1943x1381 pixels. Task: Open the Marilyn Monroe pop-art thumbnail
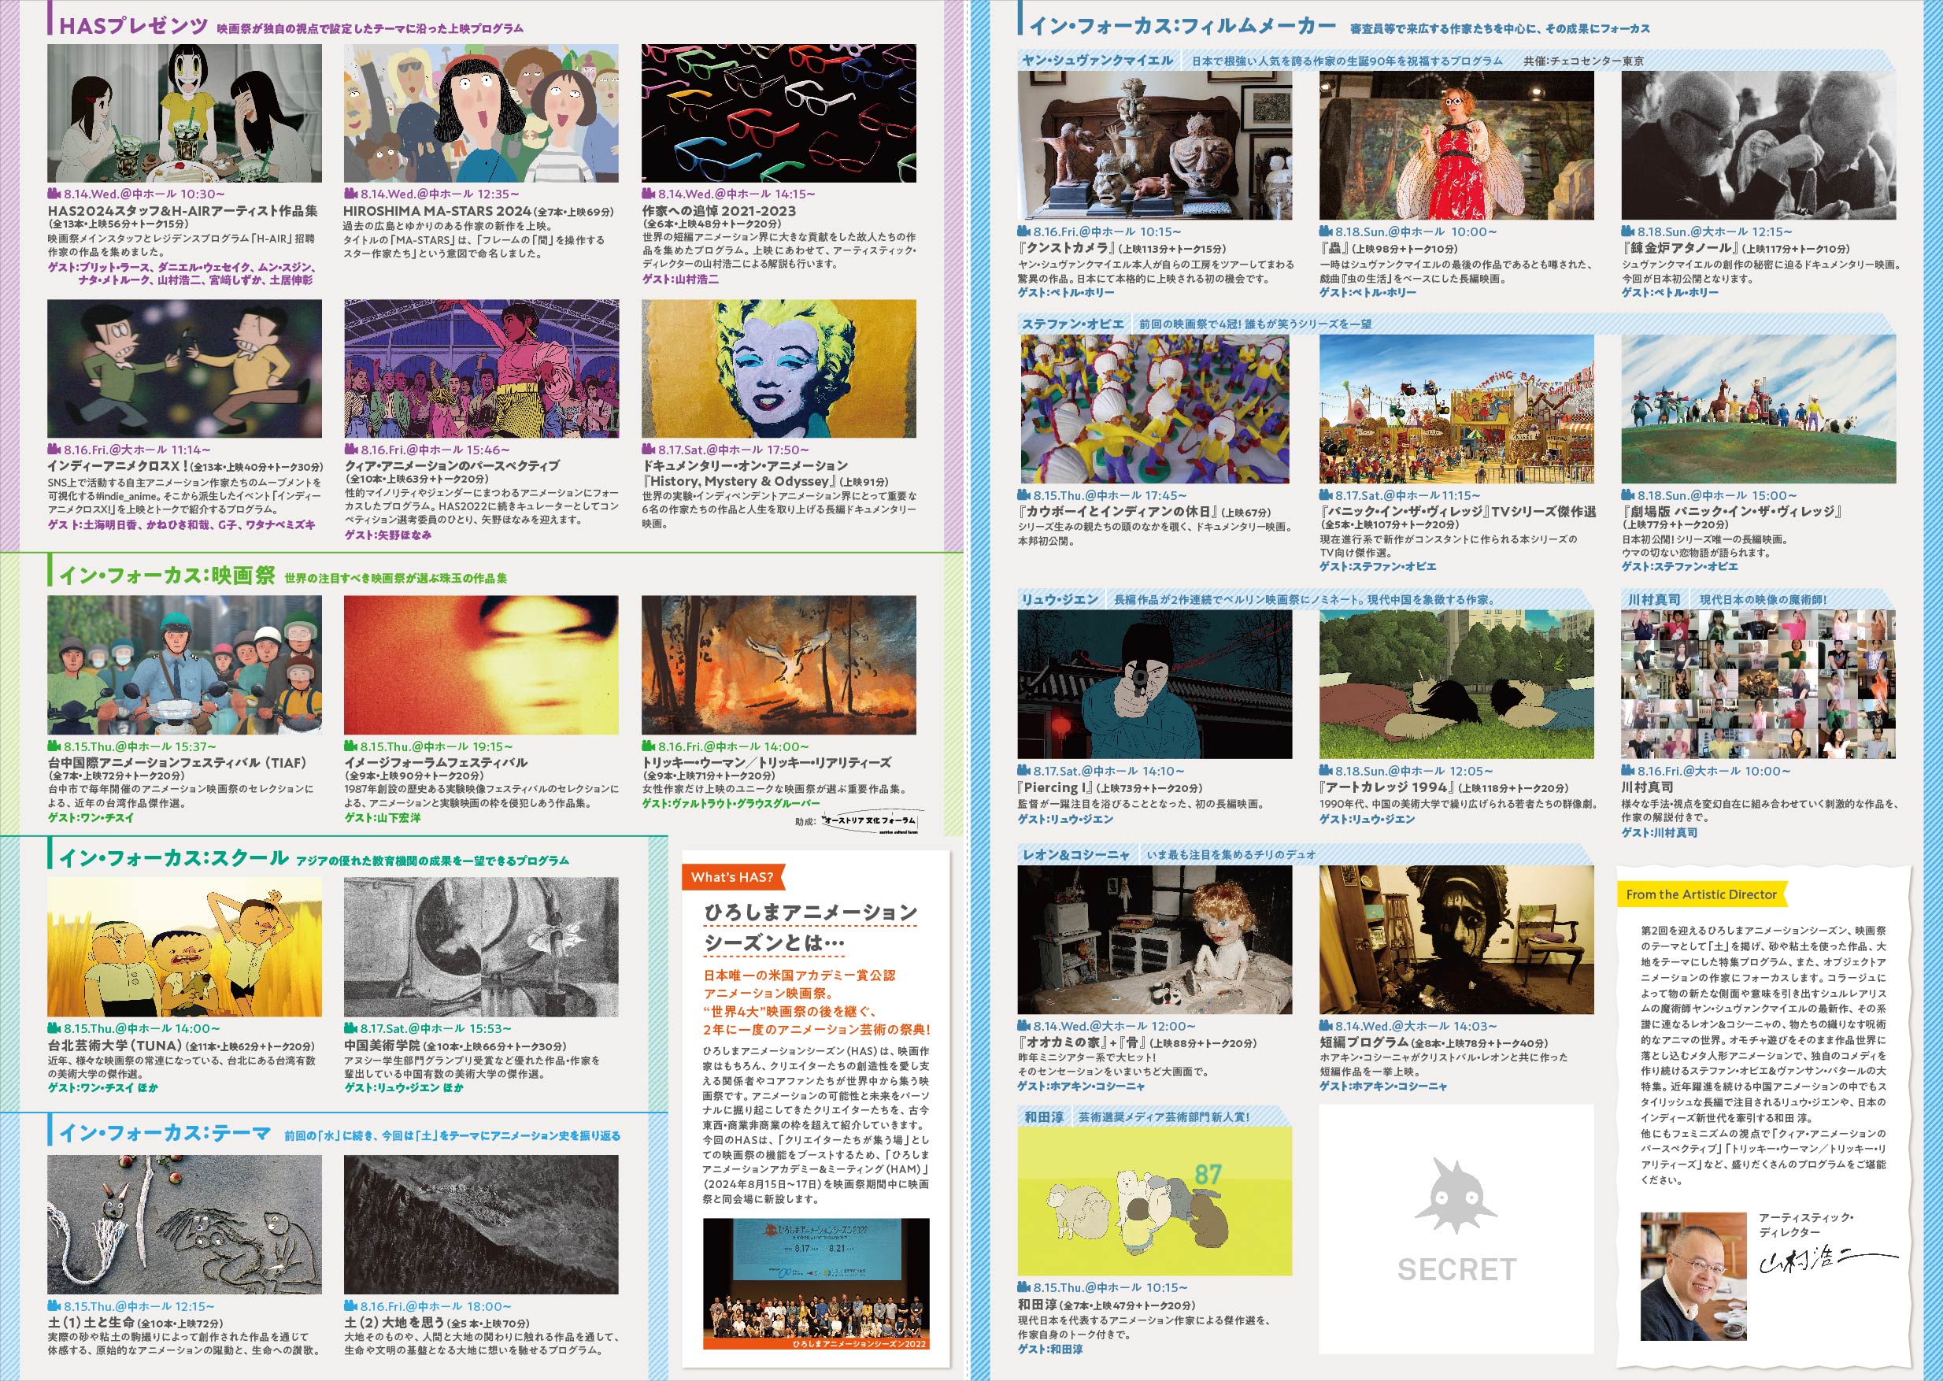pyautogui.click(x=778, y=368)
